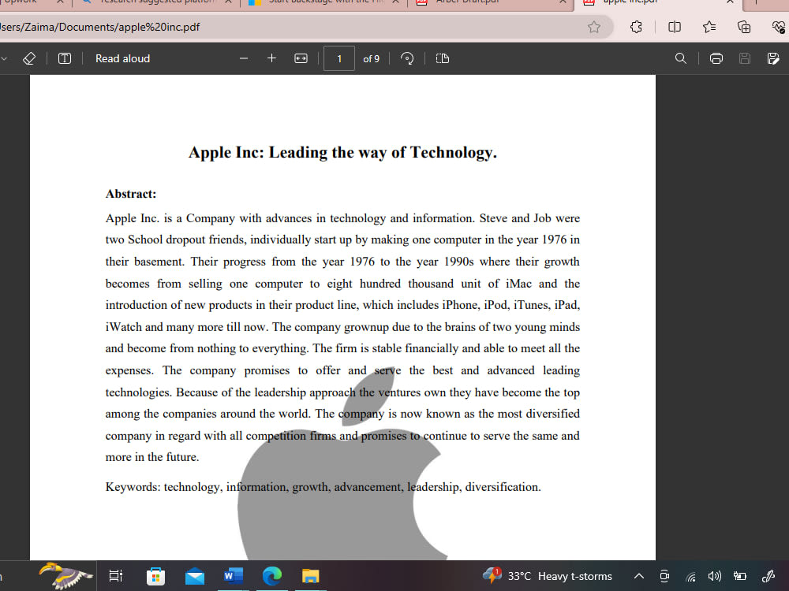This screenshot has height=591, width=789.
Task: Open Task View from taskbar
Action: (116, 576)
